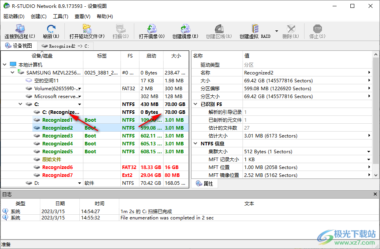
Task: Open the 查看(V) menu
Action: pos(83,17)
